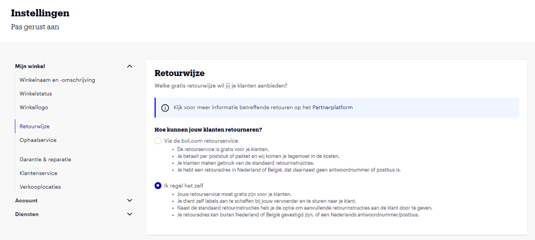The image size is (535, 240).
Task: Click the info icon in the blue notice
Action: (x=165, y=108)
